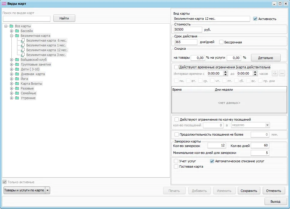
Task: Click the Виды карт window title icon
Action: (4, 4)
